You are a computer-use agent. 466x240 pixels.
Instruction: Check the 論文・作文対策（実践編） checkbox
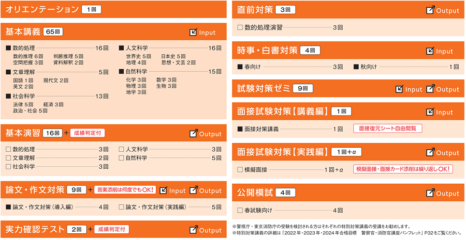(x=122, y=207)
